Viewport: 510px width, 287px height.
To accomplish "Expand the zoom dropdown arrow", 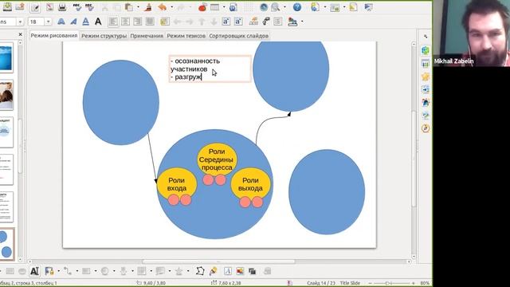I will click(284, 7).
